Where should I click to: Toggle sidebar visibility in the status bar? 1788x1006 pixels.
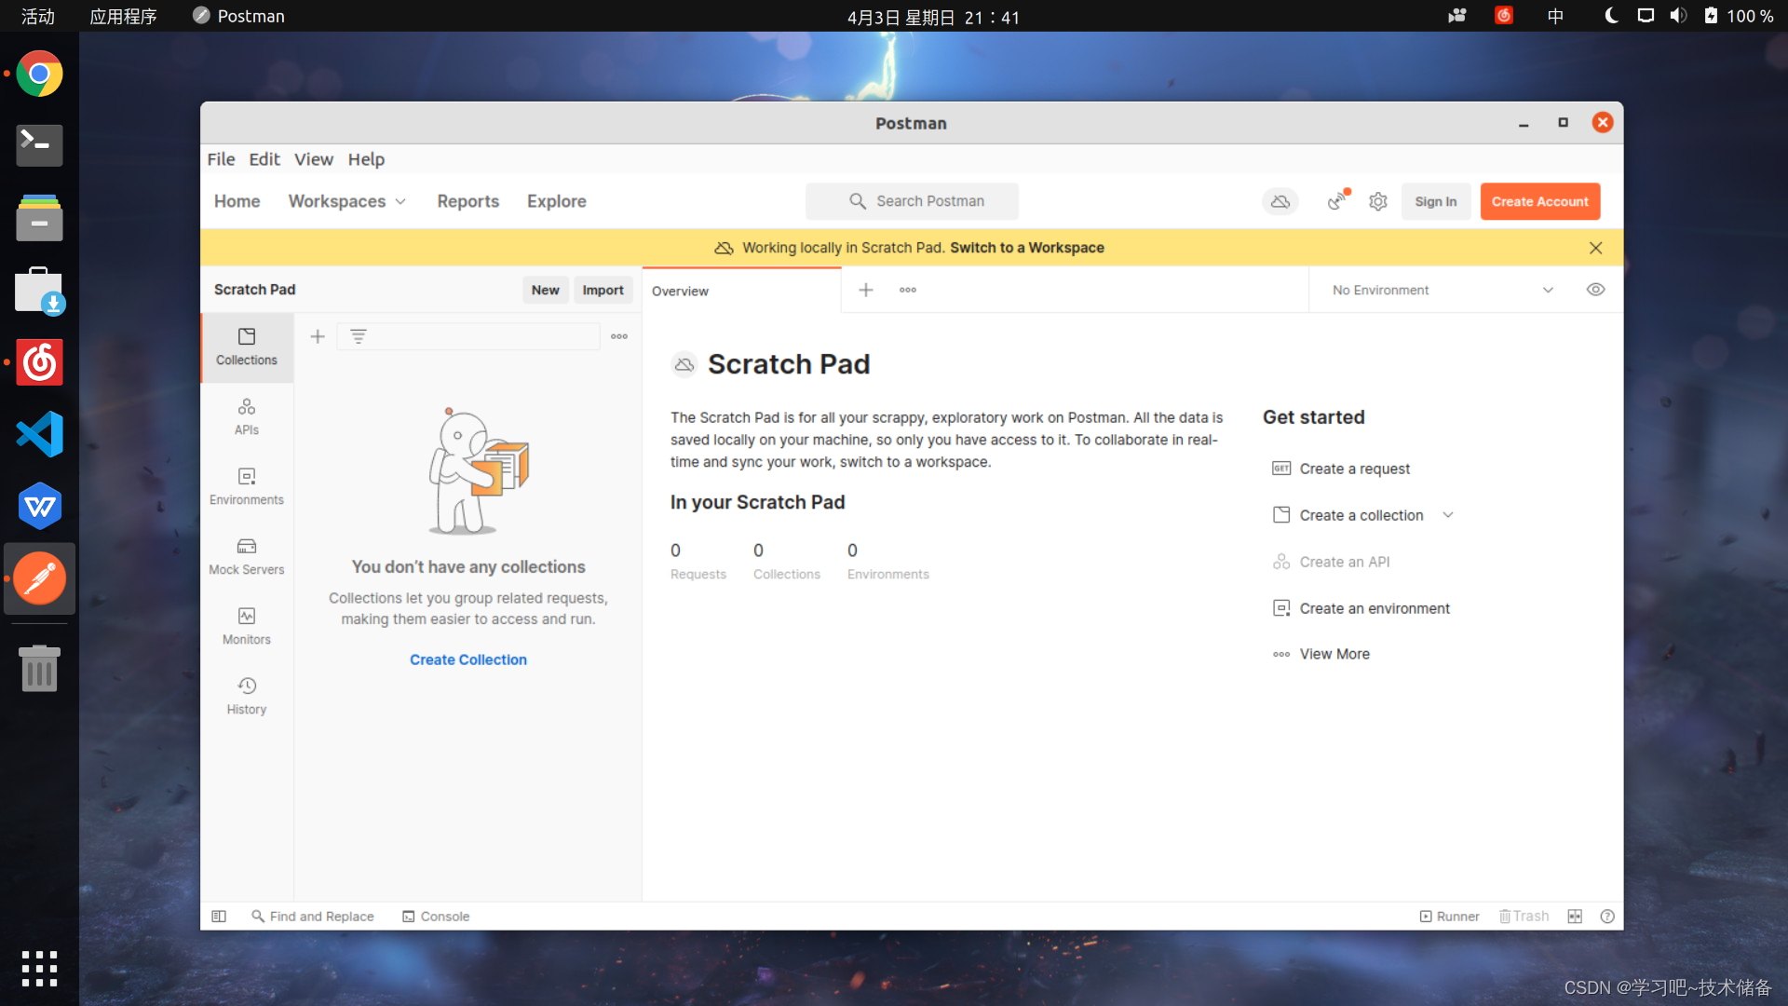click(219, 917)
